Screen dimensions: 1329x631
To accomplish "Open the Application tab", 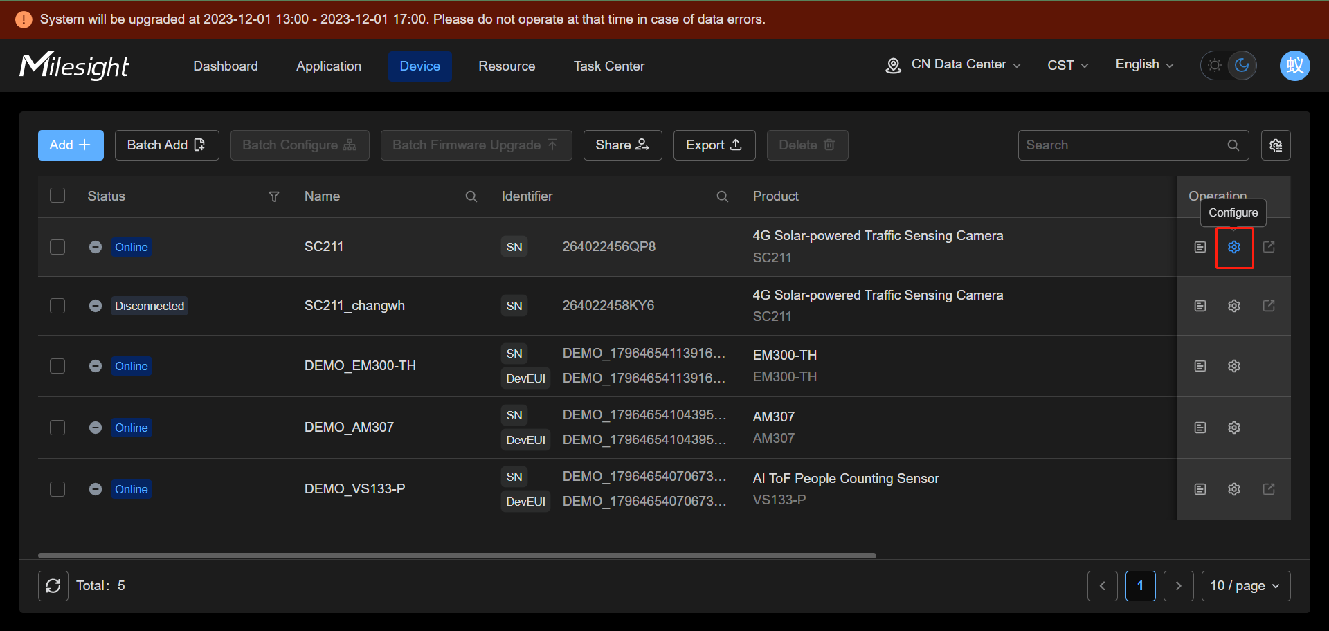I will coord(329,66).
